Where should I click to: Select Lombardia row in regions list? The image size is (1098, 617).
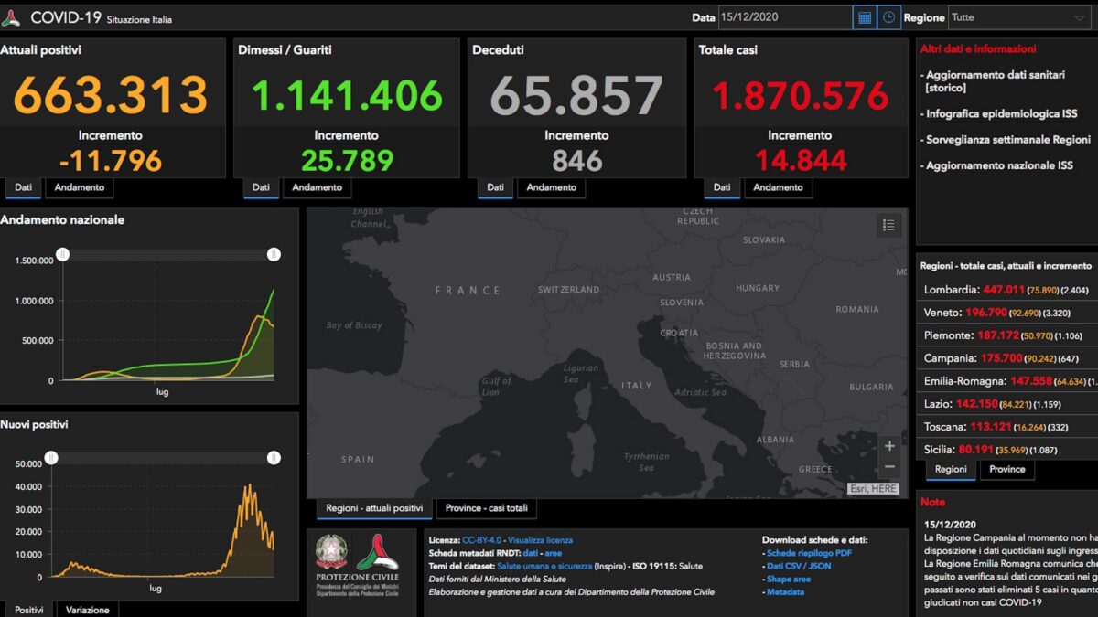tap(1006, 289)
